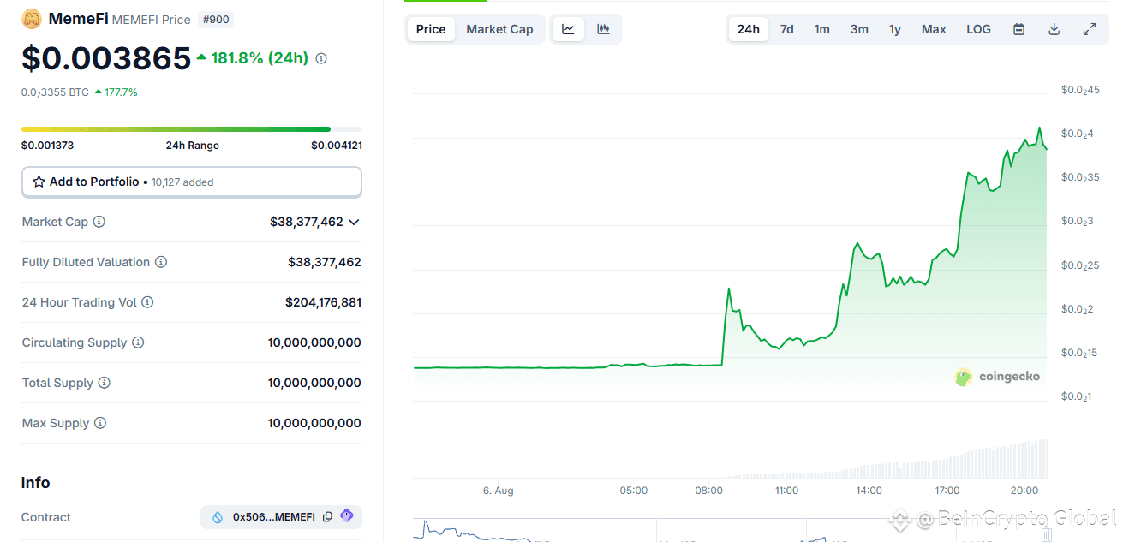Click the $0.001373 range low value
The height and width of the screenshot is (542, 1123).
[47, 146]
